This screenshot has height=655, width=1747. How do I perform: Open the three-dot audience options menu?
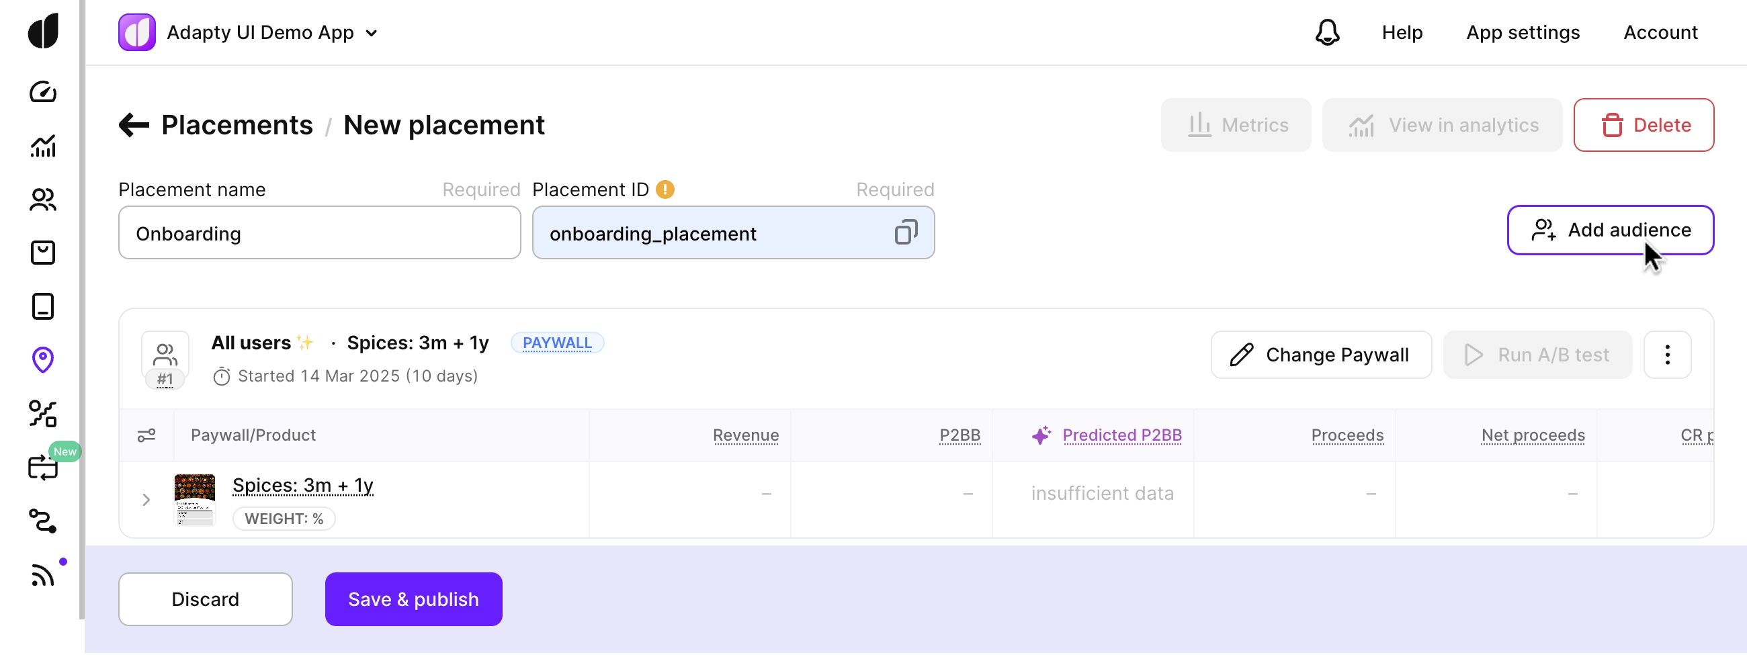(x=1667, y=355)
